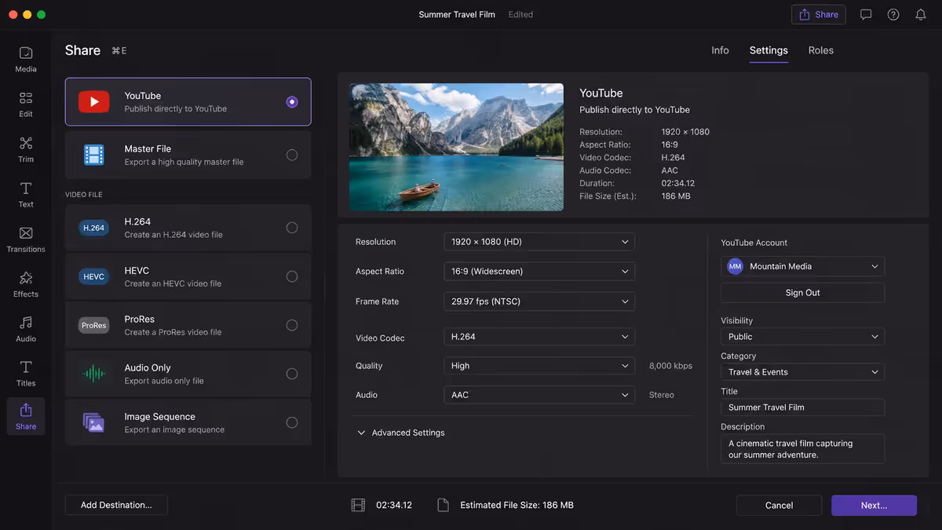Screen dimensions: 942x530
Task: Click the Cancel button
Action: (779, 506)
